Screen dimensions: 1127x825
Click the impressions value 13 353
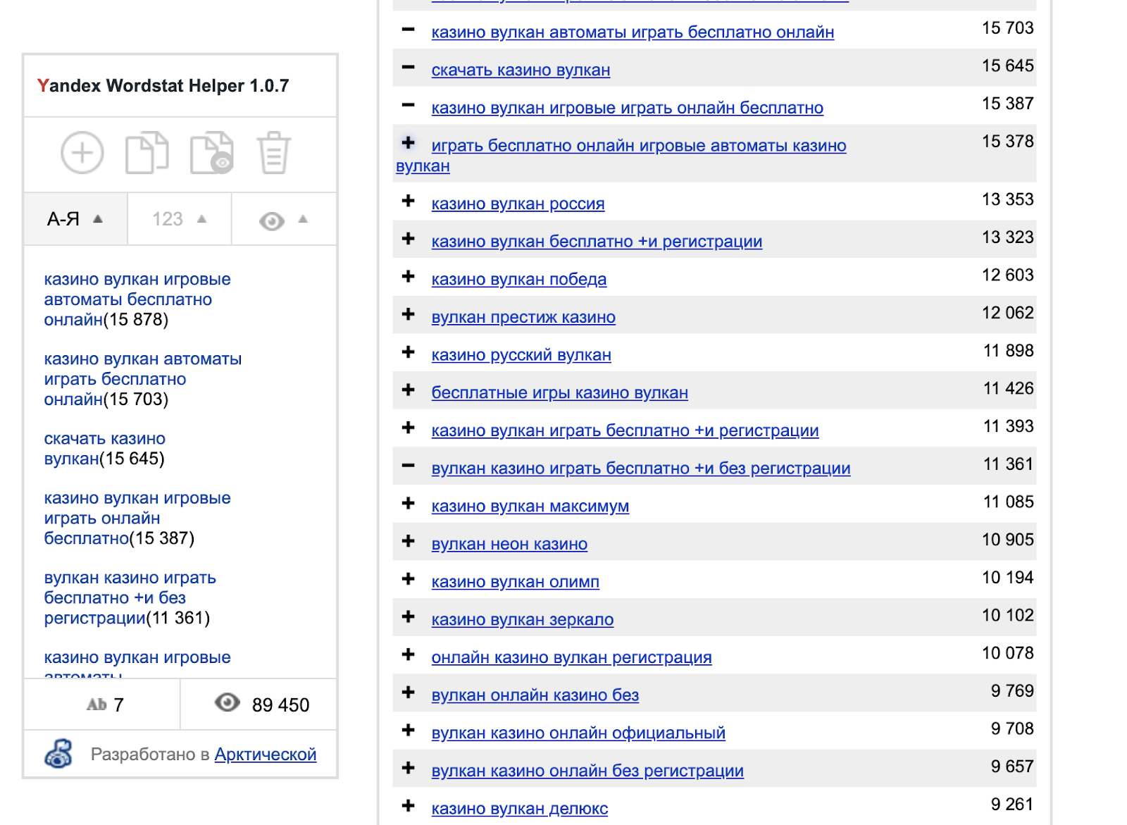click(x=1008, y=199)
